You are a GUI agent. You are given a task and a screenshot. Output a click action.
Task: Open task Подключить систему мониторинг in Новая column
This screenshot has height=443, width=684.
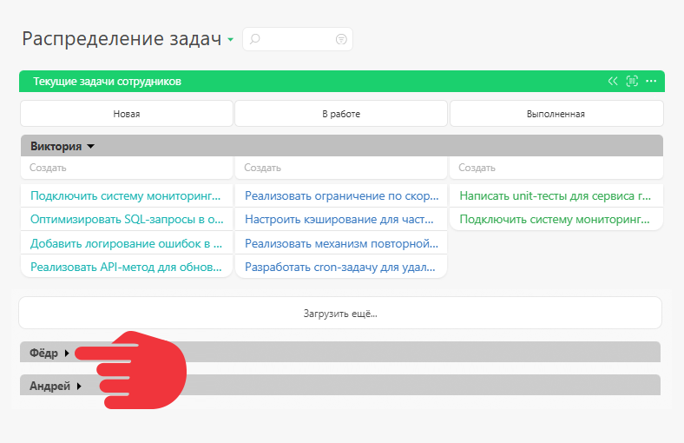tap(126, 196)
